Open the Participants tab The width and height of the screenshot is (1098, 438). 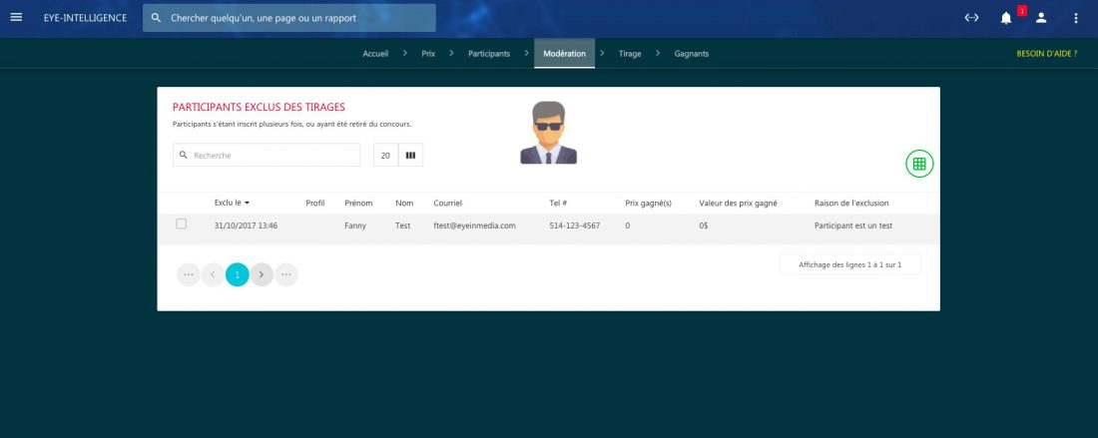click(489, 53)
